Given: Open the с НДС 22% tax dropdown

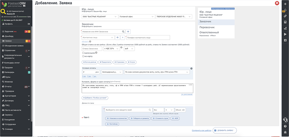Looking at the screenshot, I should click(112, 48).
